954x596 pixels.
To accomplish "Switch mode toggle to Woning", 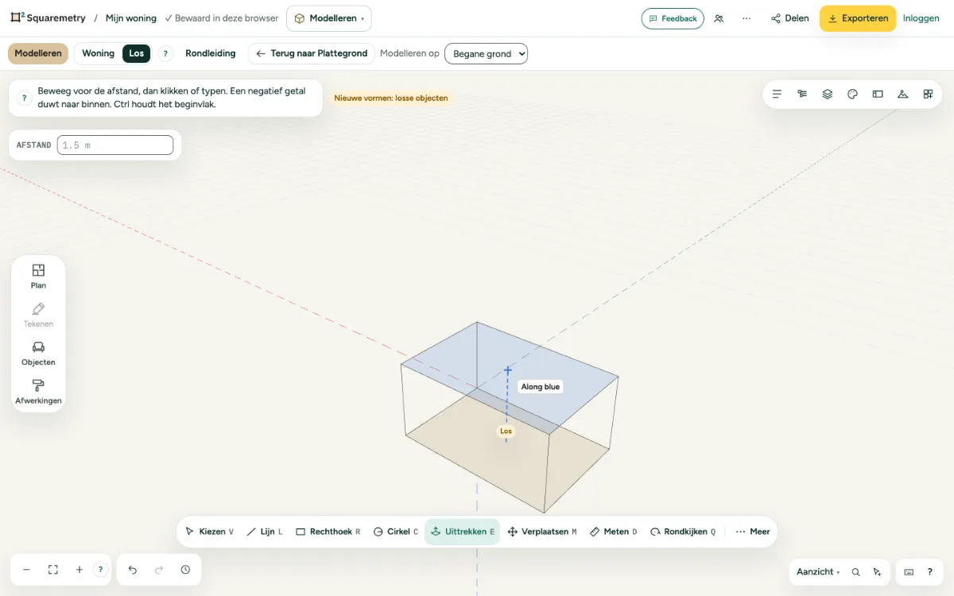I will (x=99, y=53).
